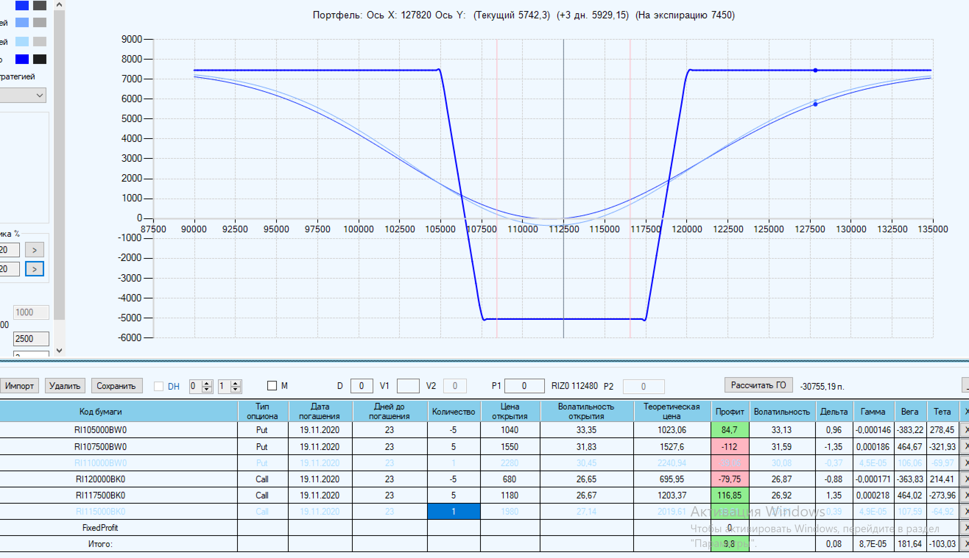Click the upper '>' button in percent group
The width and height of the screenshot is (969, 558).
tap(34, 250)
